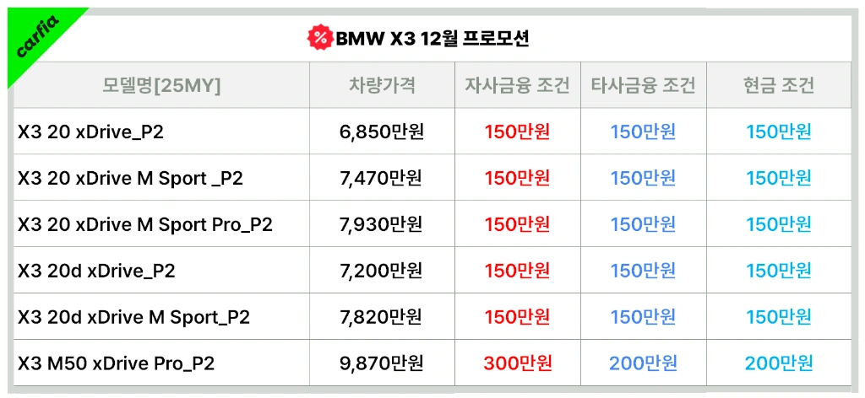Select the 모델명[25MY] column header
865x398 pixels.
pos(161,85)
